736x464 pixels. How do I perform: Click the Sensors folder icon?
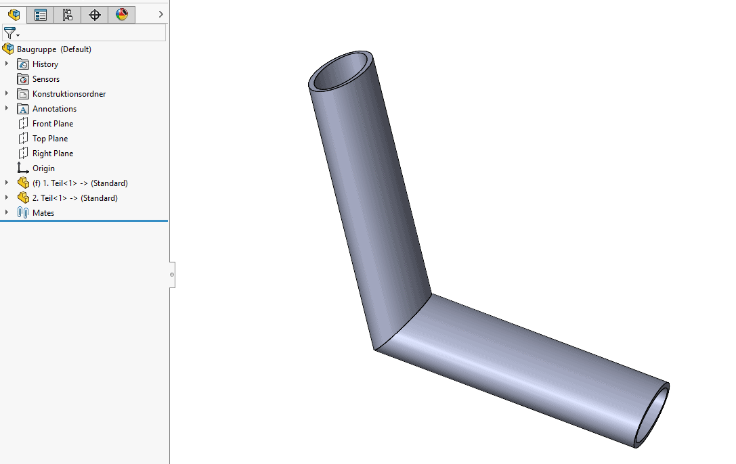coord(23,79)
